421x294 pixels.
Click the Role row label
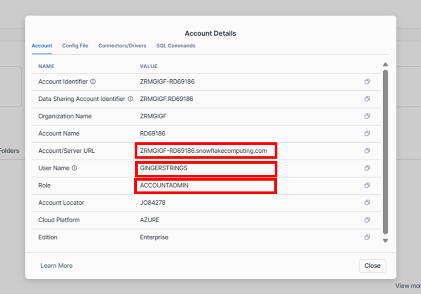[x=44, y=185]
